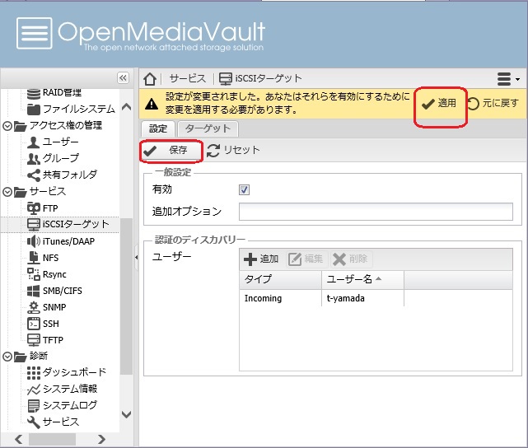Image resolution: width=528 pixels, height=448 pixels.
Task: Open the NFS service page
Action: point(43,258)
